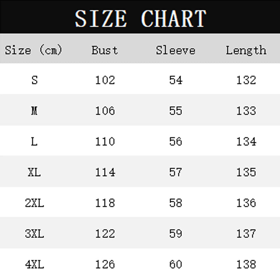Screen dimensions: 280x280
Task: Click sleeve value 55
Action: [176, 111]
